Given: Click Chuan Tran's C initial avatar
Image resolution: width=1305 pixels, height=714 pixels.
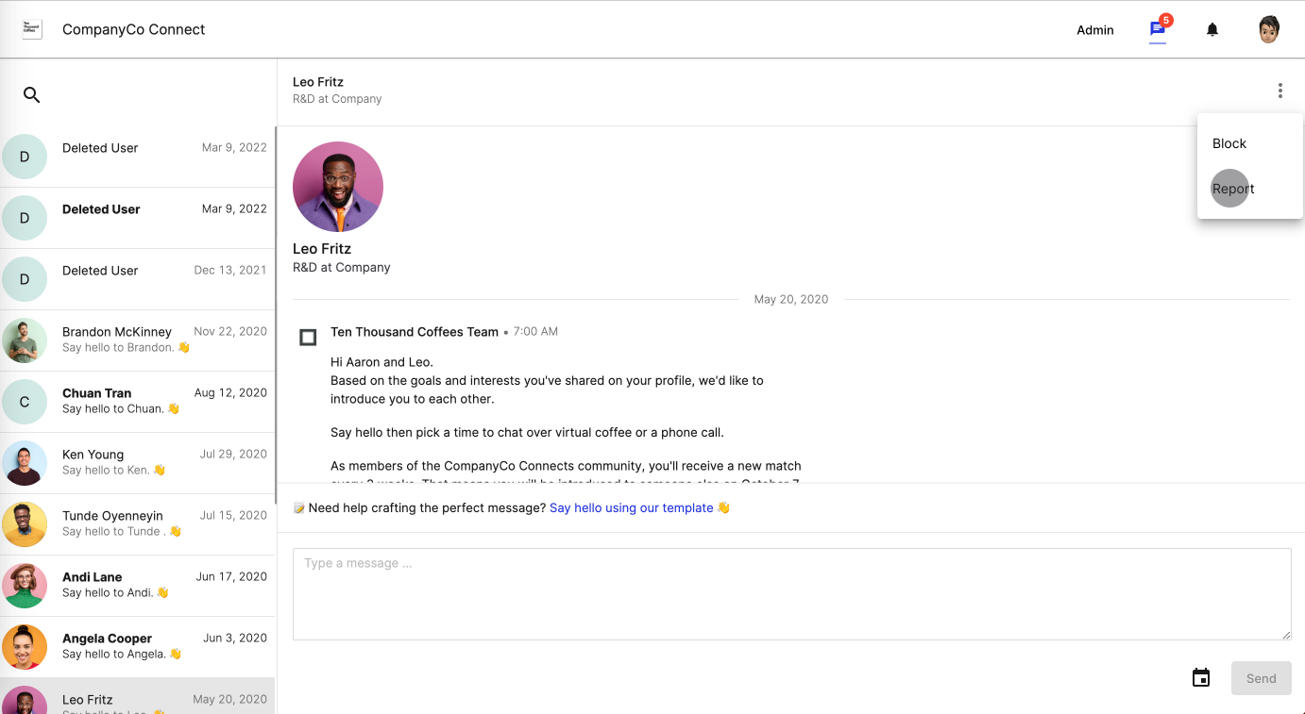Looking at the screenshot, I should 25,402.
